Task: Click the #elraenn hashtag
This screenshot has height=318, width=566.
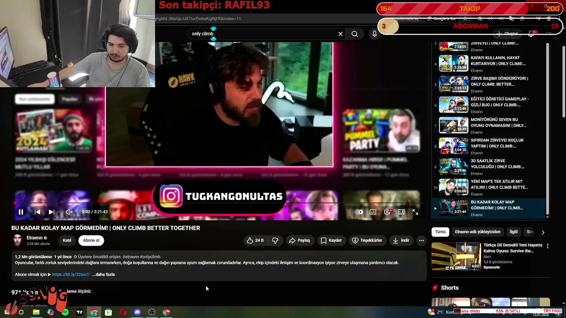Action: pos(130,257)
